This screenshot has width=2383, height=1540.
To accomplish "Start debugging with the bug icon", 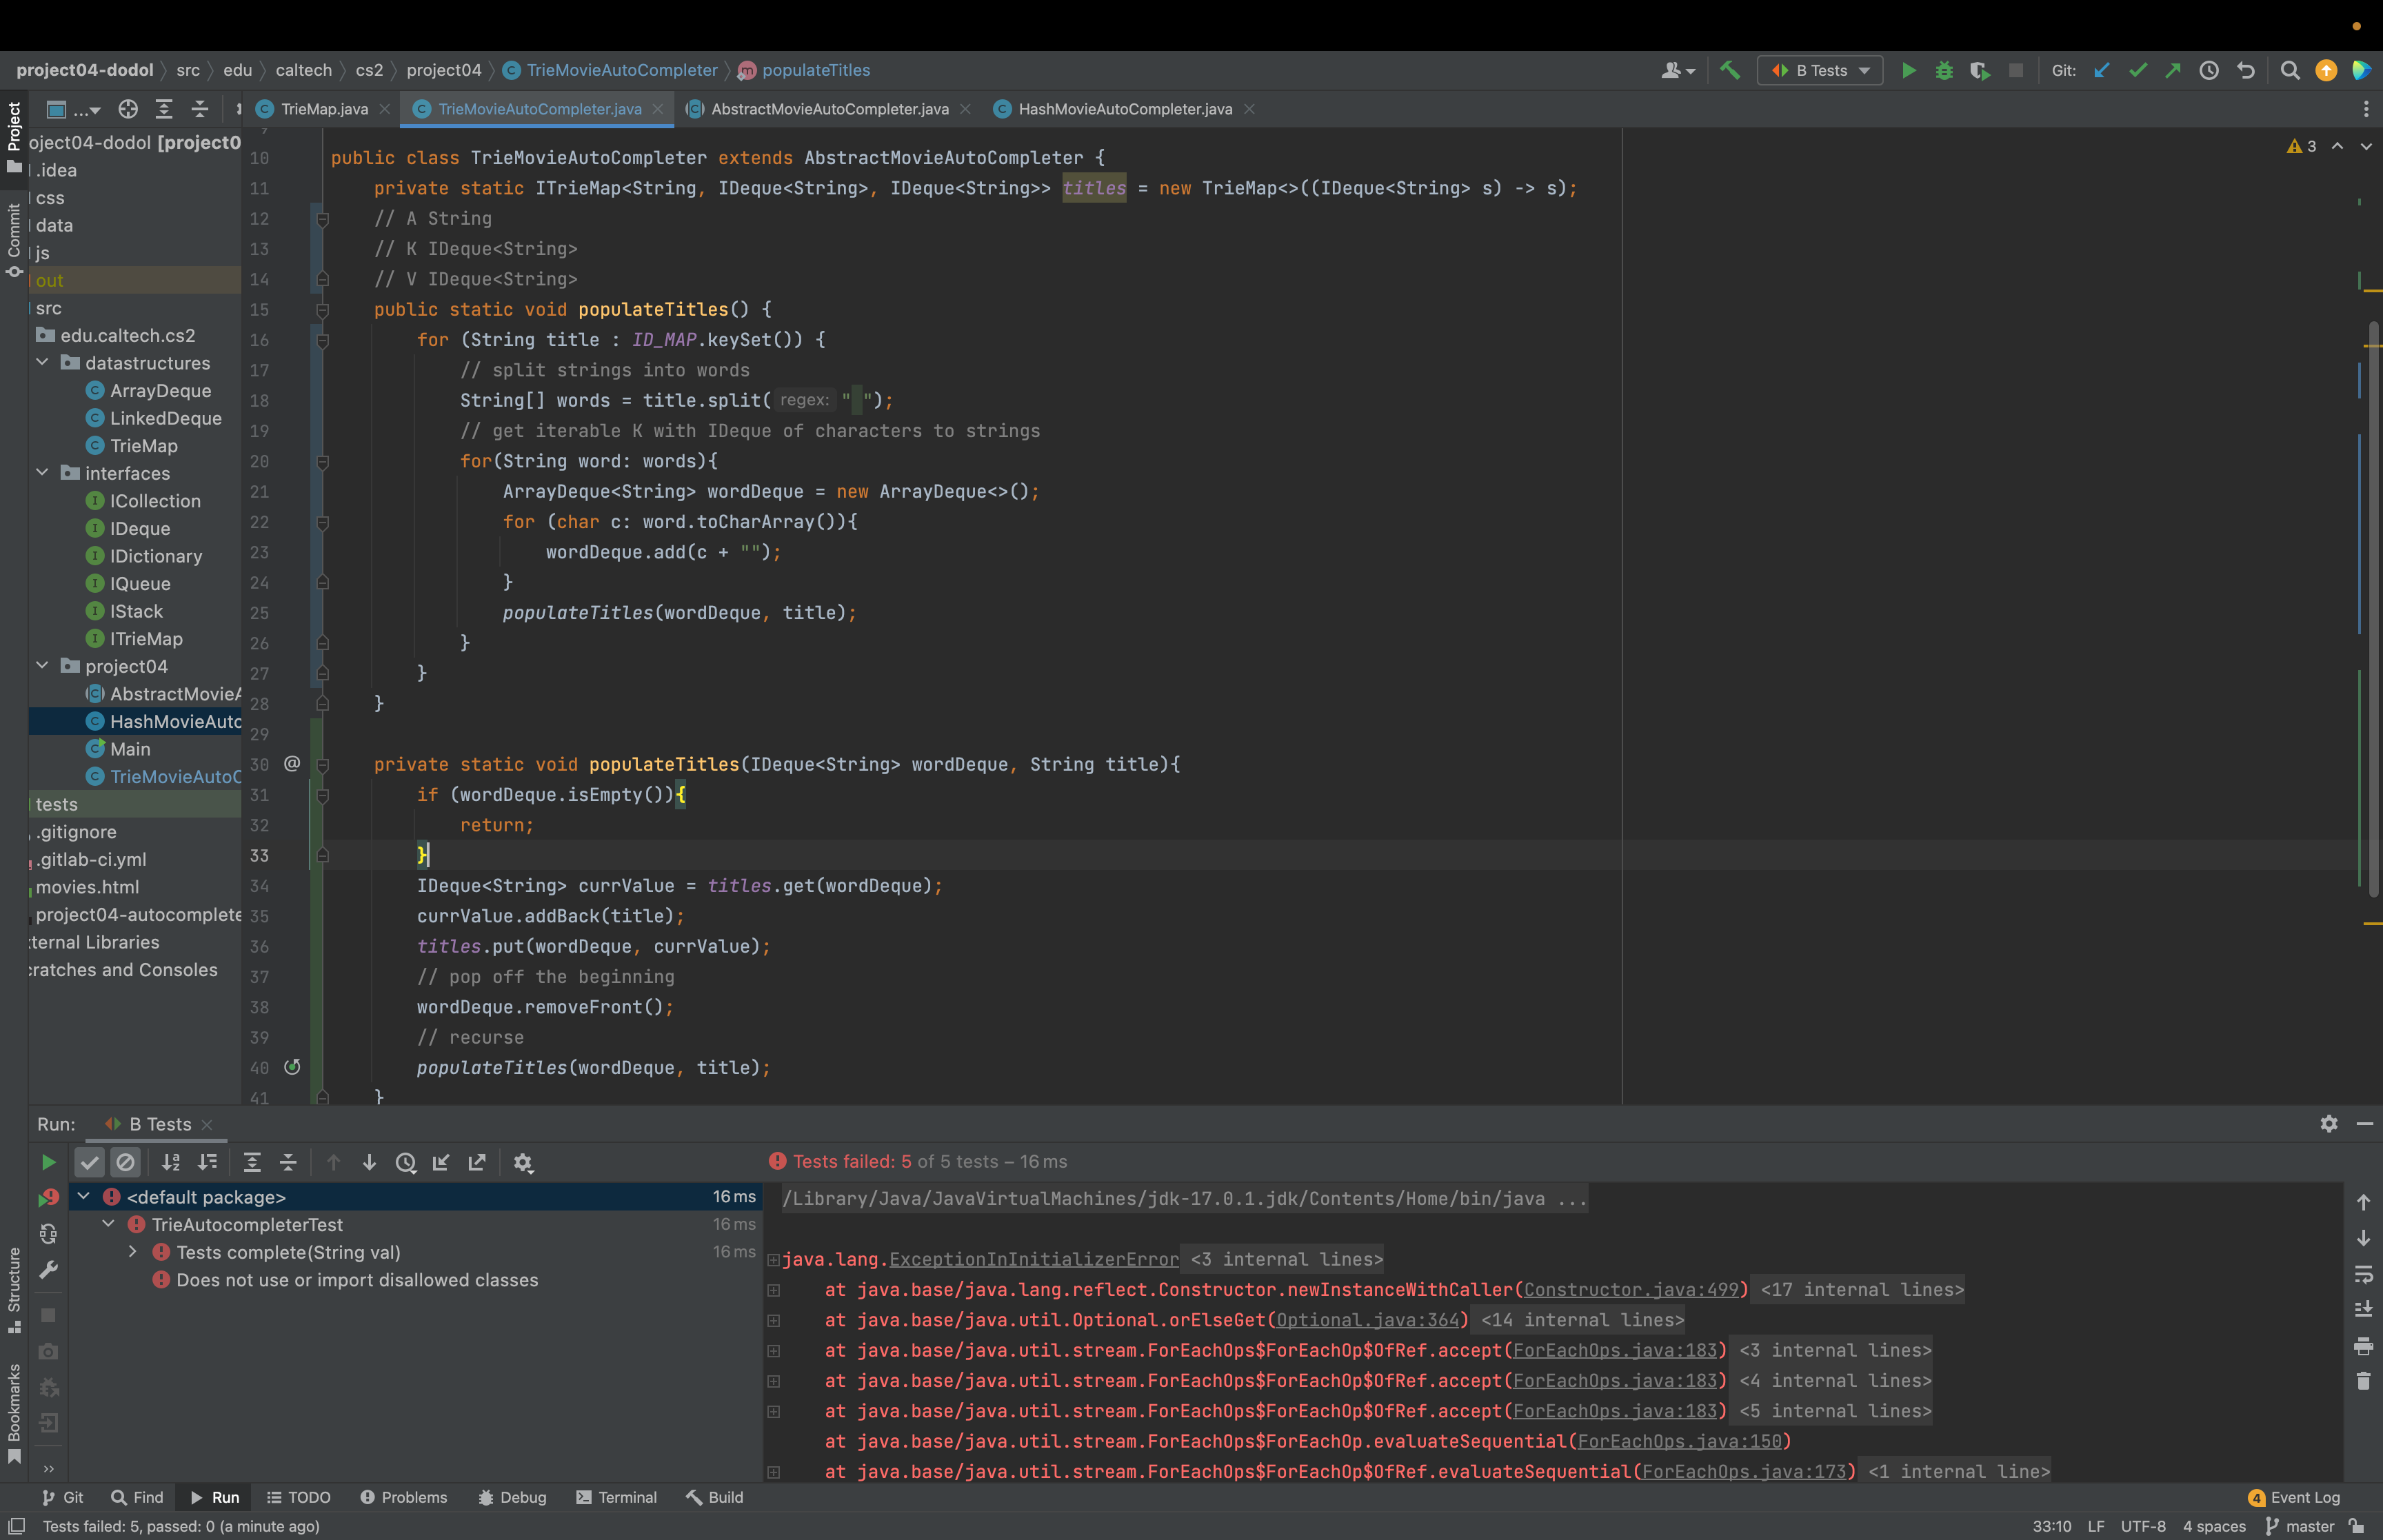I will [x=1944, y=70].
